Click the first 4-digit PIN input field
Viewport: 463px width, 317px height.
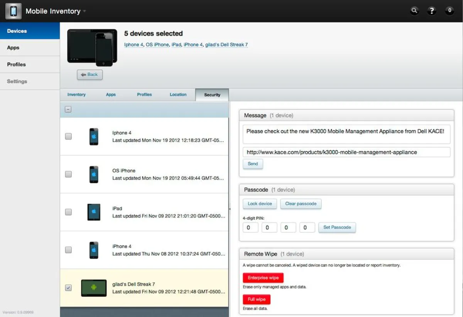pyautogui.click(x=250, y=227)
